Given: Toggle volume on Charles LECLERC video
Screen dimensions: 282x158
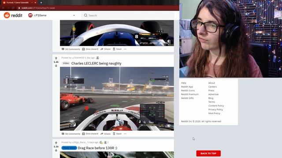Looking at the screenshot, I should pos(169,126).
